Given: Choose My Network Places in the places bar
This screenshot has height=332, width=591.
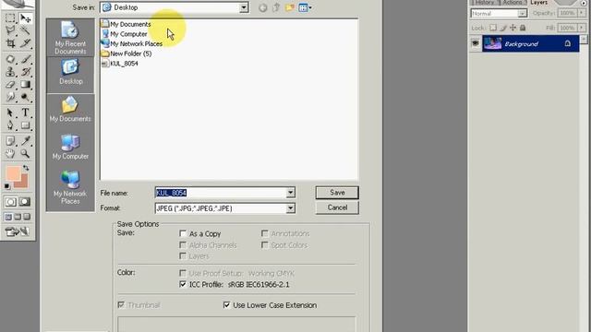Looking at the screenshot, I should pos(70,187).
